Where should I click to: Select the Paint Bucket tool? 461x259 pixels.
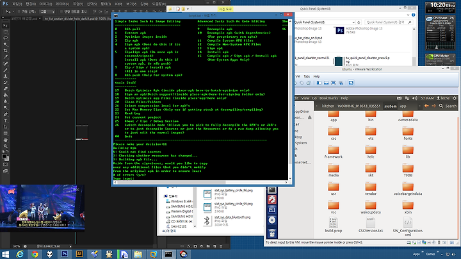click(6, 95)
